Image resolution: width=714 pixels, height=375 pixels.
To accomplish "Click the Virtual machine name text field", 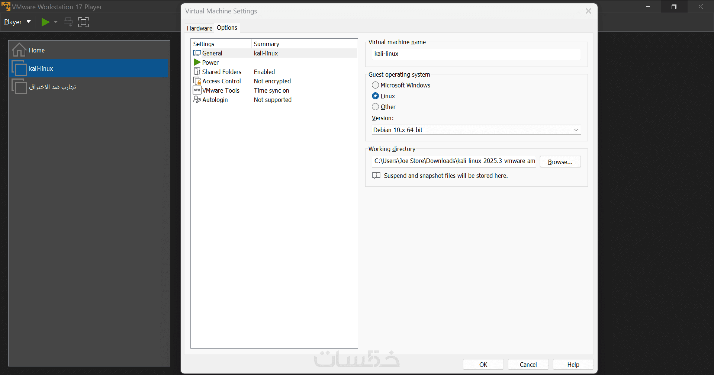I will [476, 54].
